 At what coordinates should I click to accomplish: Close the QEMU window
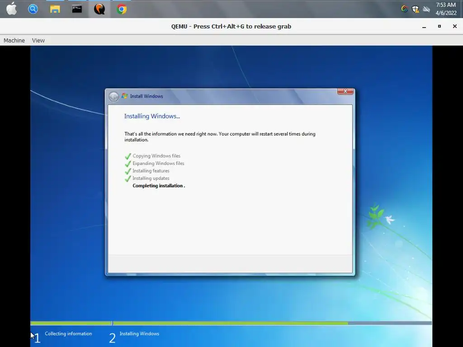coord(455,26)
